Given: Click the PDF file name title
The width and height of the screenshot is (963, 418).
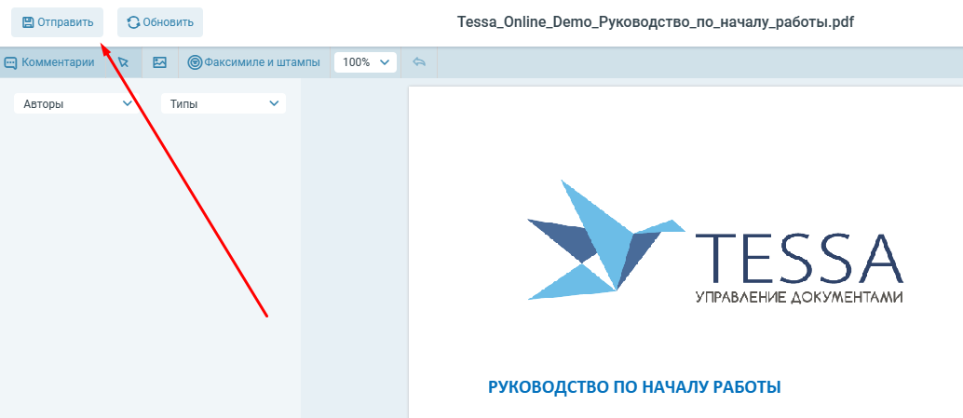Looking at the screenshot, I should [655, 22].
